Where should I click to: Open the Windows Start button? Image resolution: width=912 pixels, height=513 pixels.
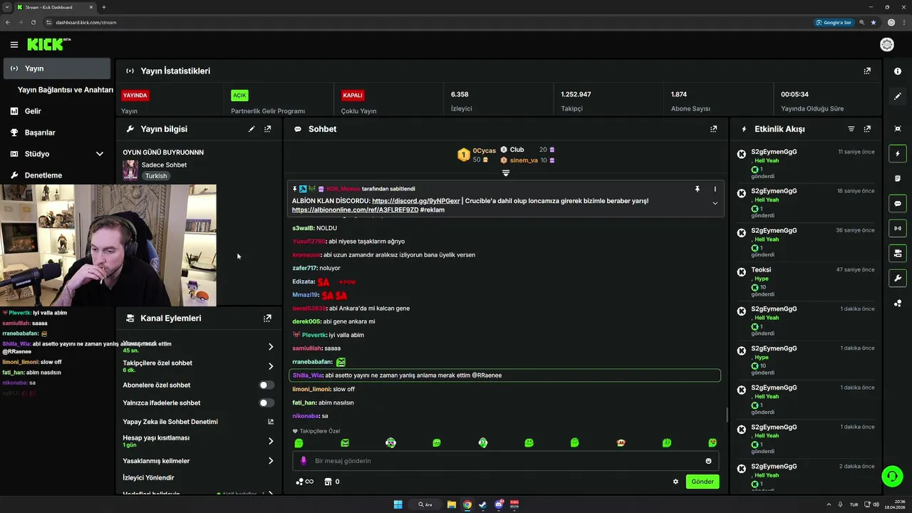click(398, 504)
